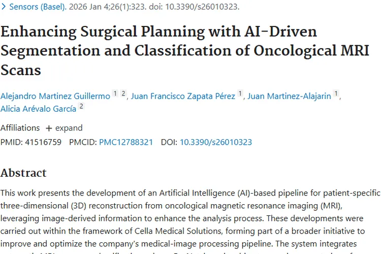Click the Affiliations label

click(20, 128)
